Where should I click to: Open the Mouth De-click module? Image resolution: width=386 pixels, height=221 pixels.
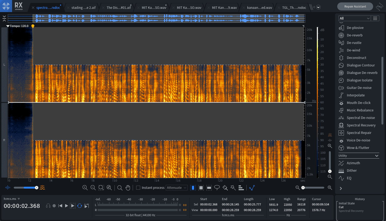coord(359,103)
